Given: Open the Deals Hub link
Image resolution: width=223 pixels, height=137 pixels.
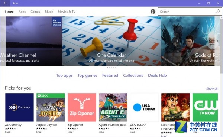Looking at the screenshot, I should point(157,75).
